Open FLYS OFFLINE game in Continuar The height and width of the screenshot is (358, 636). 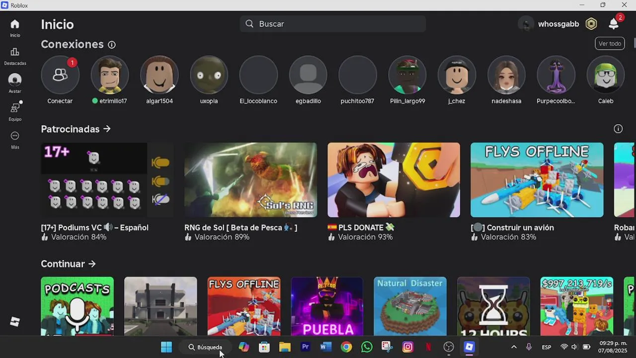click(244, 306)
